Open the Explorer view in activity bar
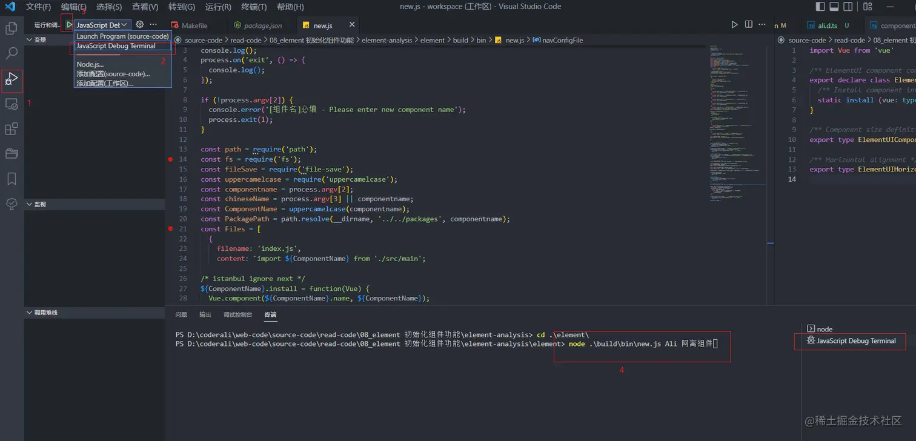The width and height of the screenshot is (916, 441). (x=12, y=28)
